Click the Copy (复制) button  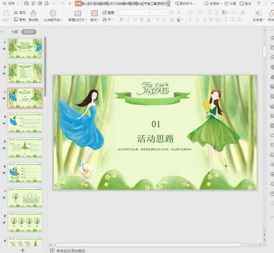(x=20, y=20)
